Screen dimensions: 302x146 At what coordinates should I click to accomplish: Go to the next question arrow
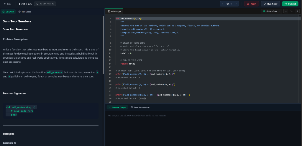[x=236, y=4]
